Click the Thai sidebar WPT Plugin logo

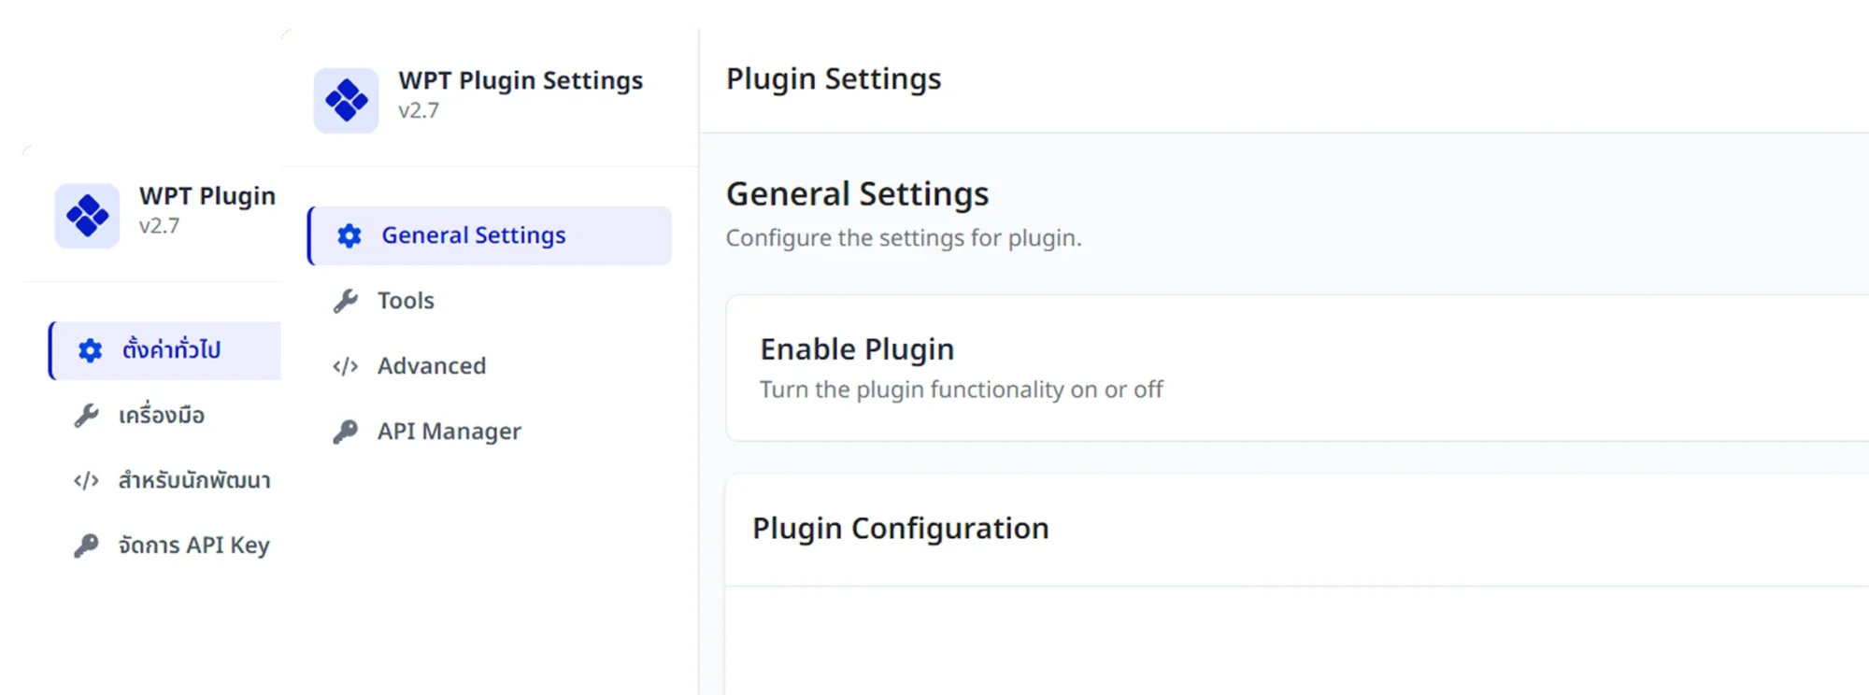click(87, 216)
